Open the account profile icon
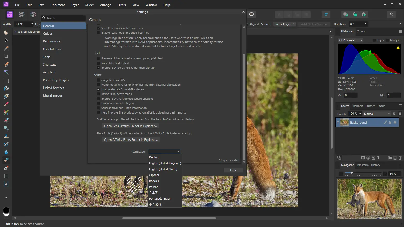Image resolution: width=404 pixels, height=227 pixels. 391,14
